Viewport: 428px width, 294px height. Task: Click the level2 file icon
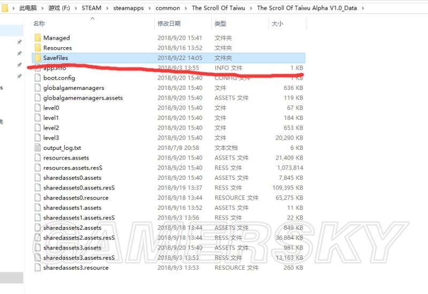pyautogui.click(x=37, y=127)
